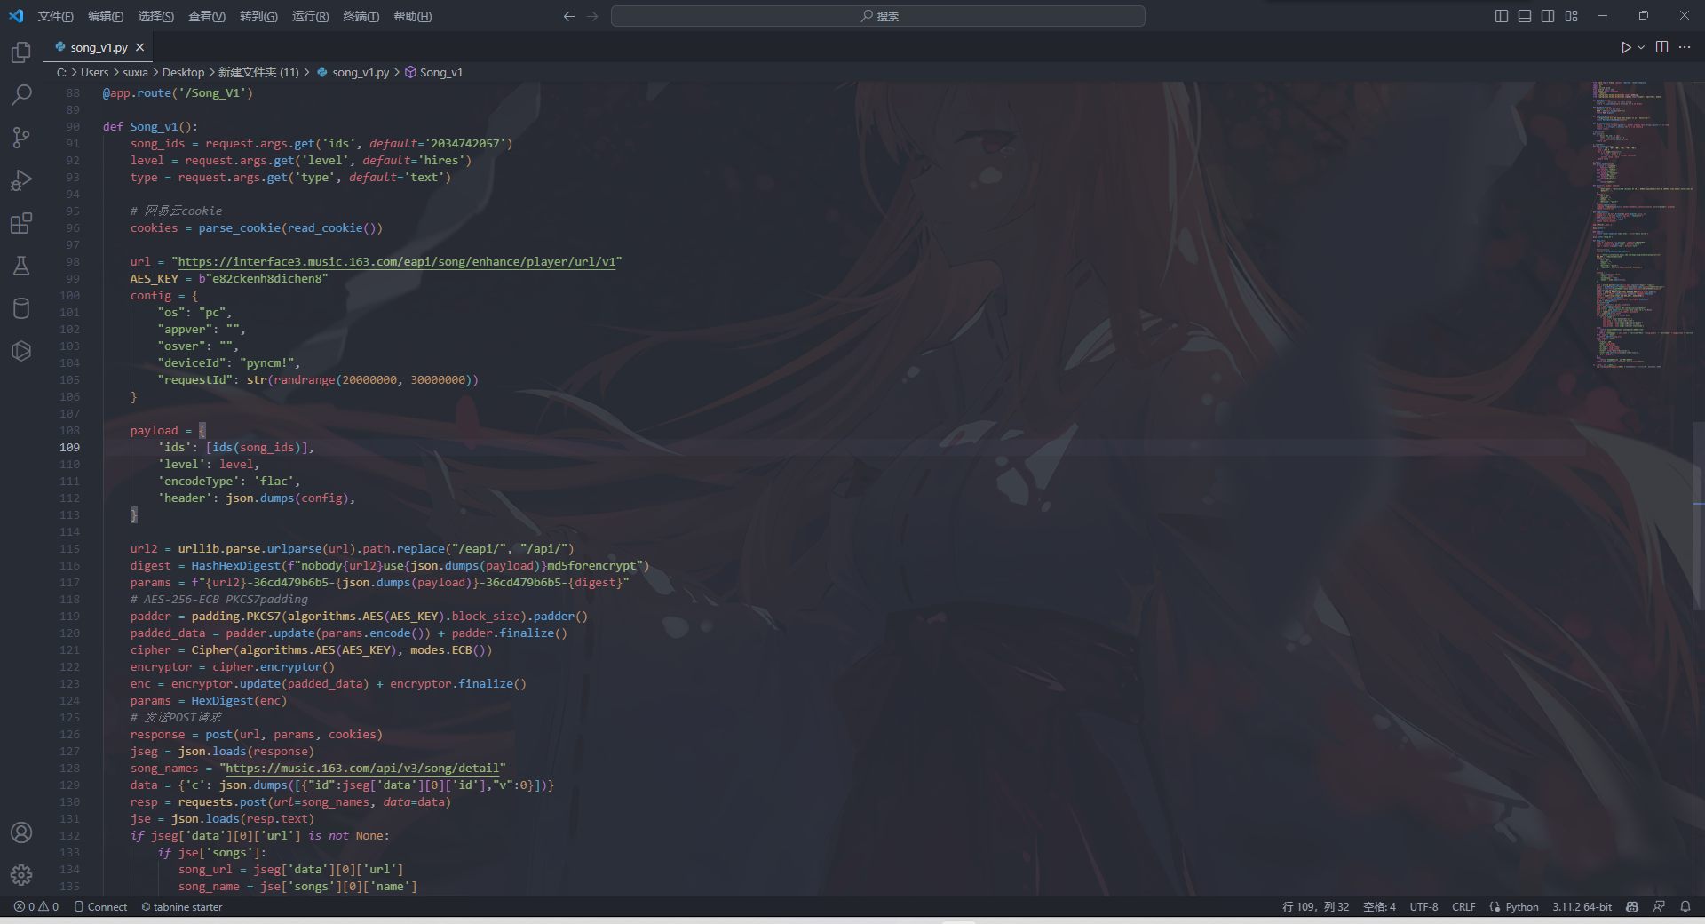The image size is (1705, 924).
Task: Open the interface3.music.163.com URL link
Action: pyautogui.click(x=397, y=261)
